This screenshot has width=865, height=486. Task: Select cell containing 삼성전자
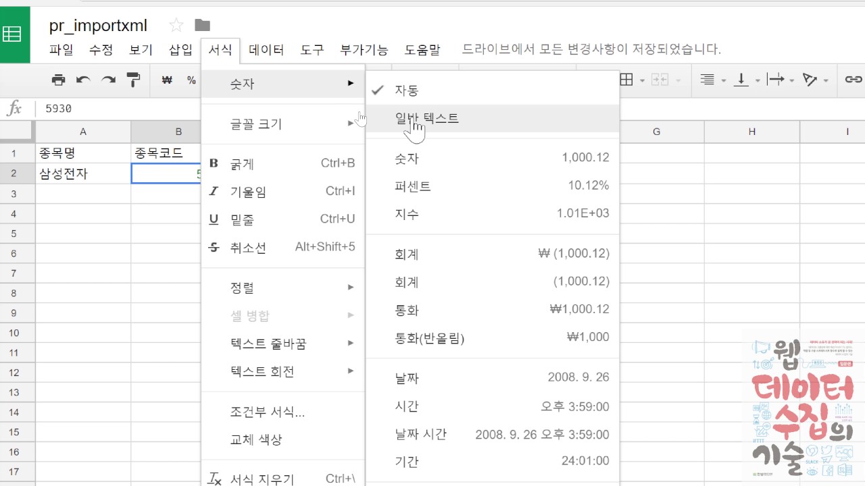(83, 173)
